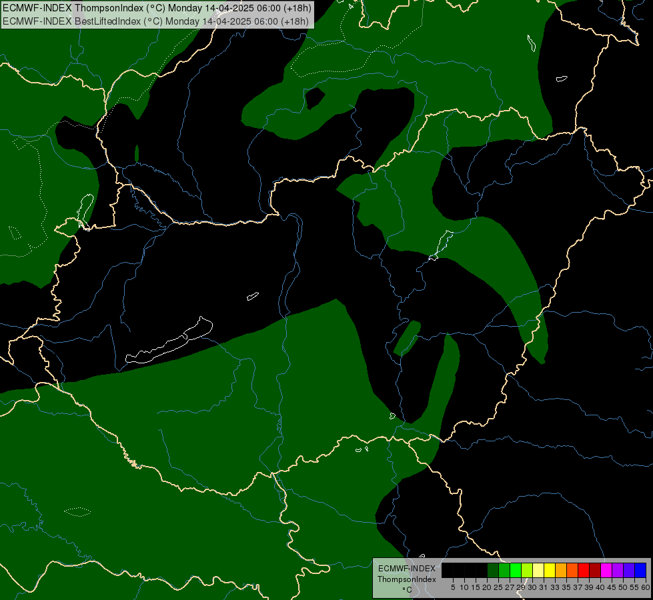Viewport: 653px width, 600px height.
Task: Click the legend tick value 37
Action: (578, 587)
